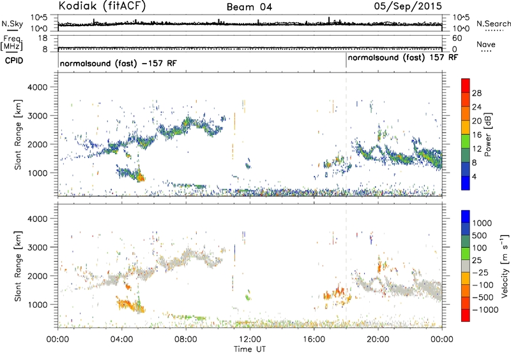
Task: Select the 3000 tick of the velocity panel
Action: click(37, 247)
